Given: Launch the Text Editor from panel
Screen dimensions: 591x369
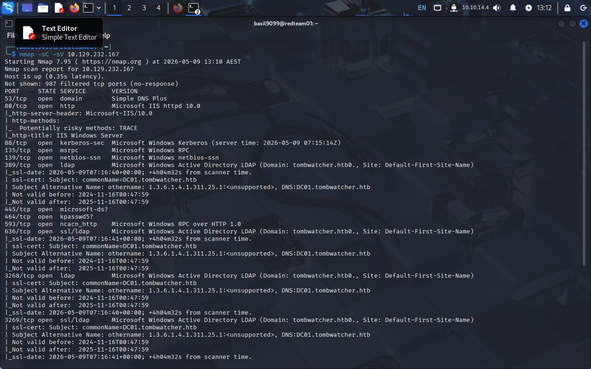Looking at the screenshot, I should click(59, 8).
